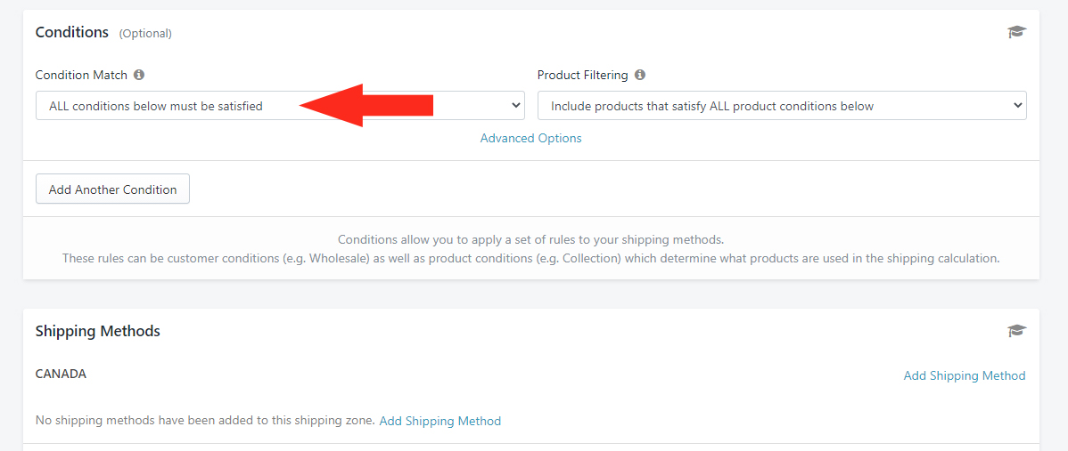Open the "Include products that satisfy ALL" dropdown
This screenshot has height=451, width=1068.
[x=782, y=105]
